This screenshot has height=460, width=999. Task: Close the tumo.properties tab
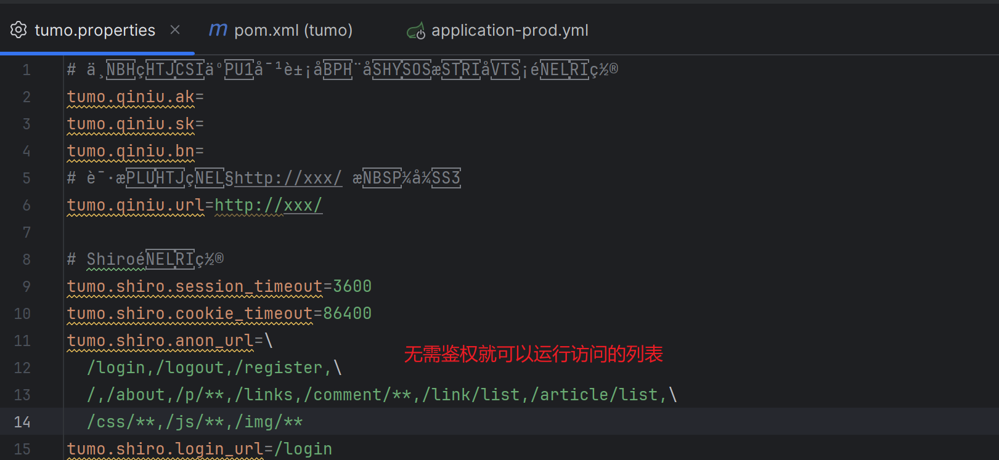[175, 30]
